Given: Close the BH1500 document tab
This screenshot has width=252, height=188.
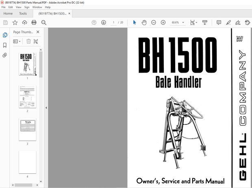Looking at the screenshot, I should (69, 13).
